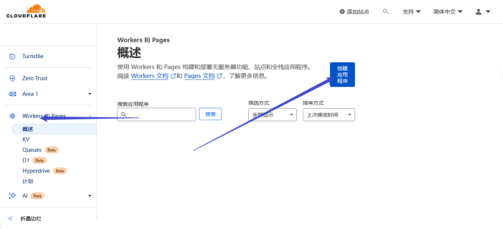Open Zero Trust via its sidebar icon
This screenshot has height=229, width=503.
12,78
